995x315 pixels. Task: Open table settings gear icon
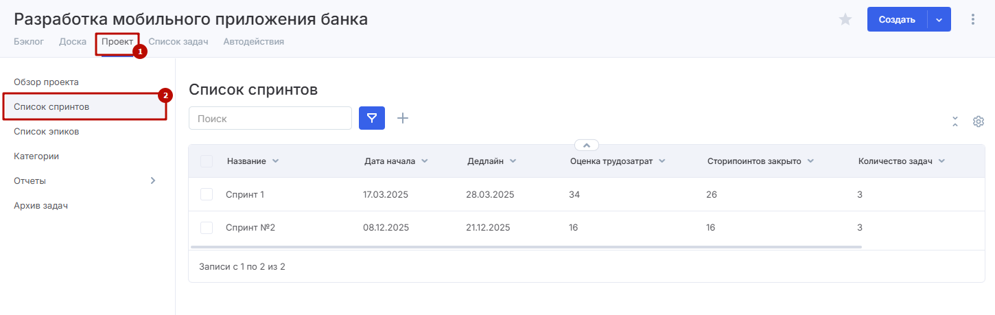click(979, 121)
